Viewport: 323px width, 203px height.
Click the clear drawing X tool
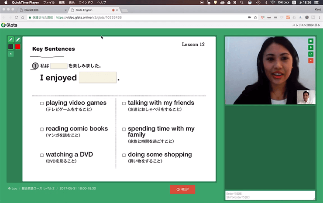coord(11,54)
